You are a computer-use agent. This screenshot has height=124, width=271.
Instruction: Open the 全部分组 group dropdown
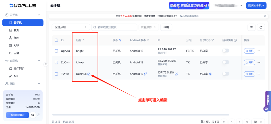pos(71,27)
